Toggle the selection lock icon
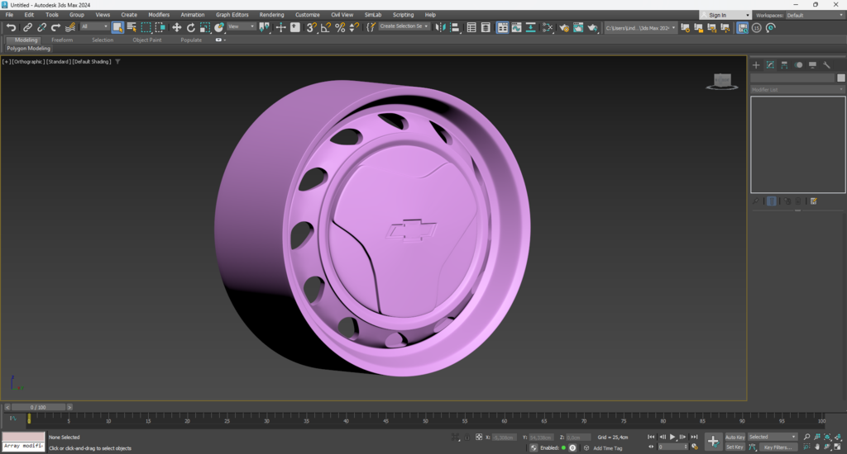847x454 pixels. (x=467, y=437)
